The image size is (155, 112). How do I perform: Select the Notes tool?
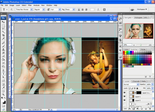3,85
